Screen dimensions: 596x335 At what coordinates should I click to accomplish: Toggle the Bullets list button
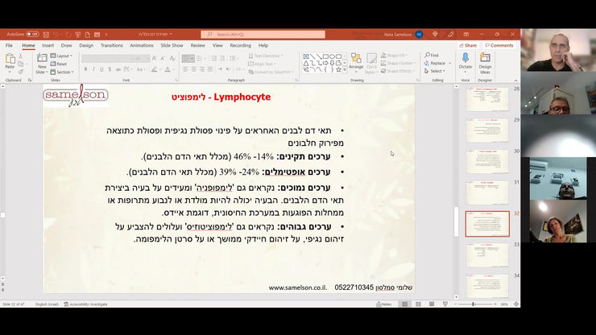click(185, 58)
